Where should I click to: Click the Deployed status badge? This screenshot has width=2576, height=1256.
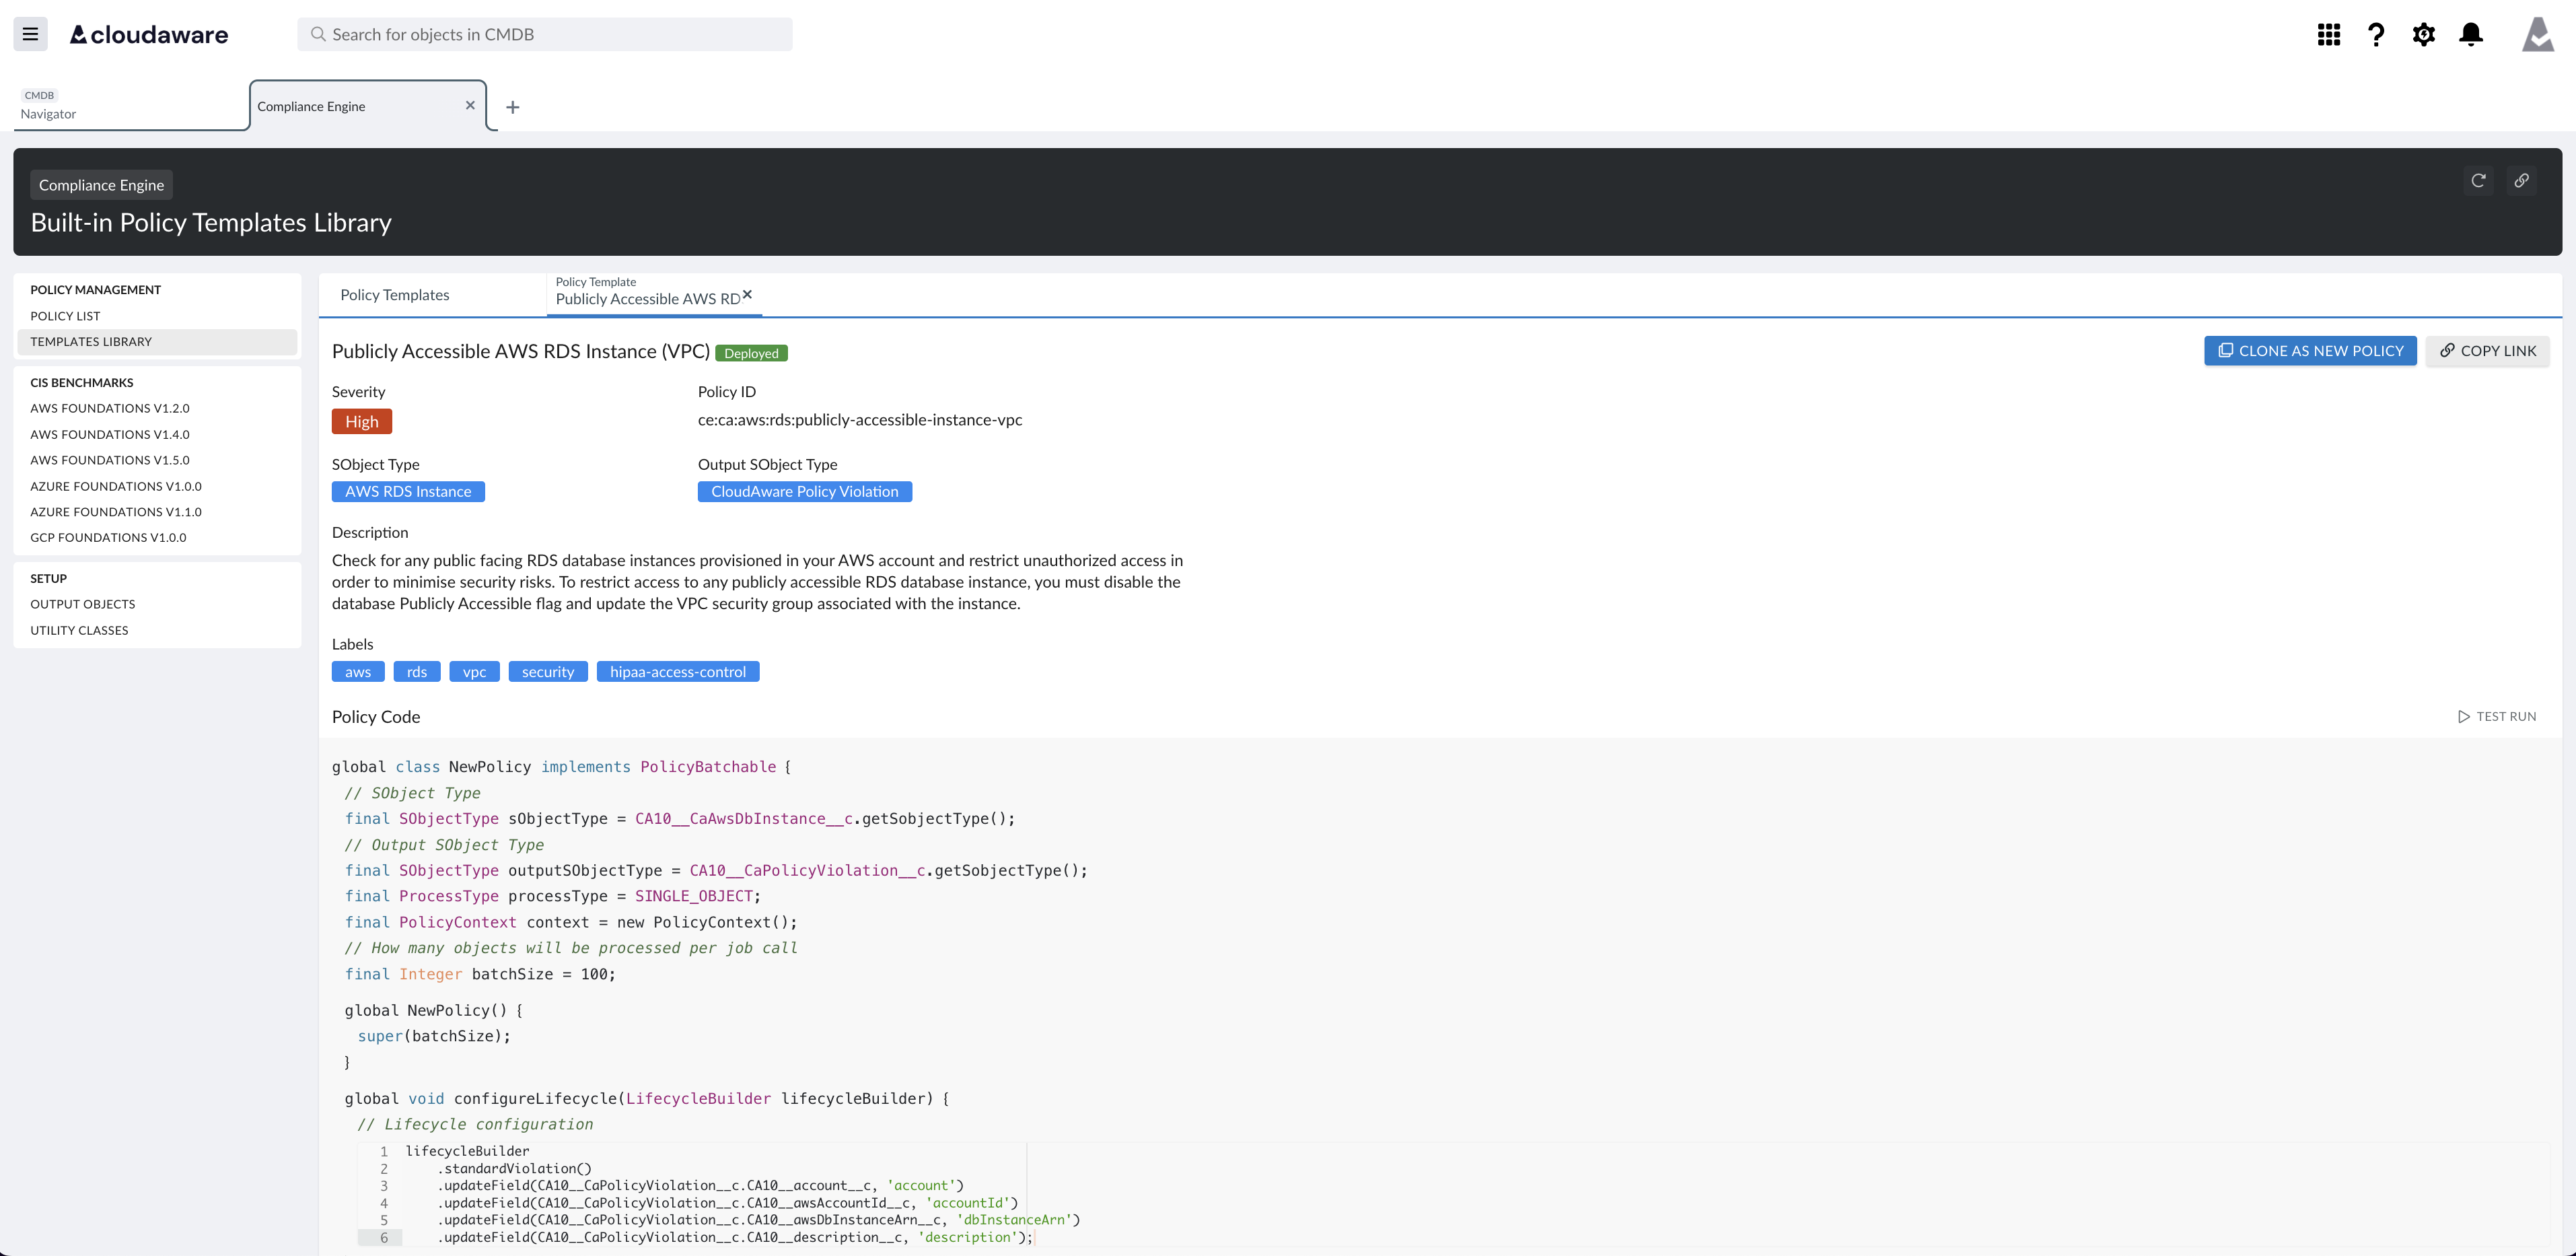pos(752,353)
